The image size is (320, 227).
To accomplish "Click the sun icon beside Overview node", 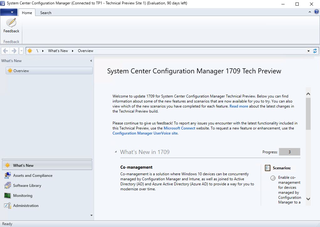I will click(x=10, y=71).
